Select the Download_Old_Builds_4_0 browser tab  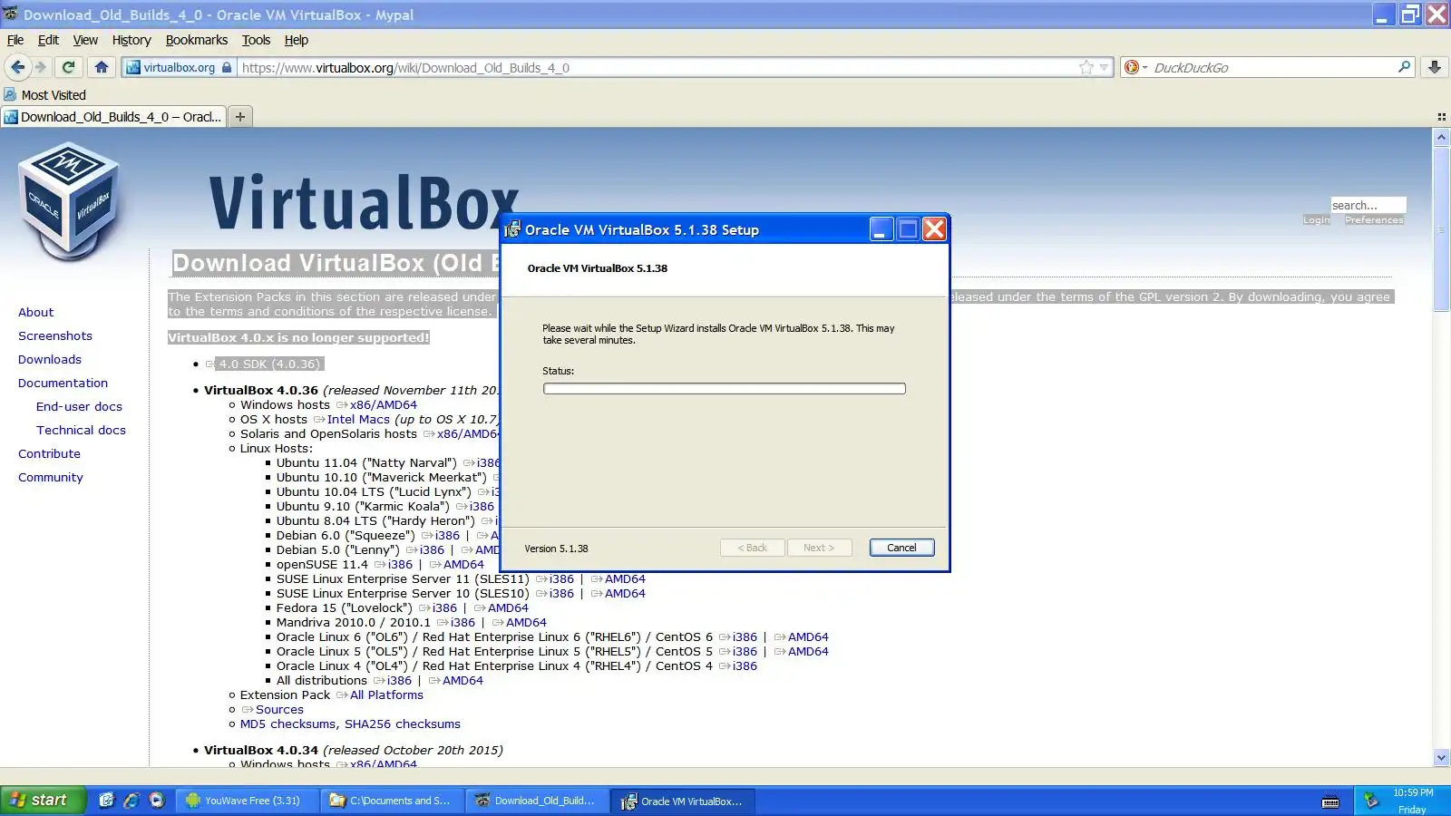[113, 116]
